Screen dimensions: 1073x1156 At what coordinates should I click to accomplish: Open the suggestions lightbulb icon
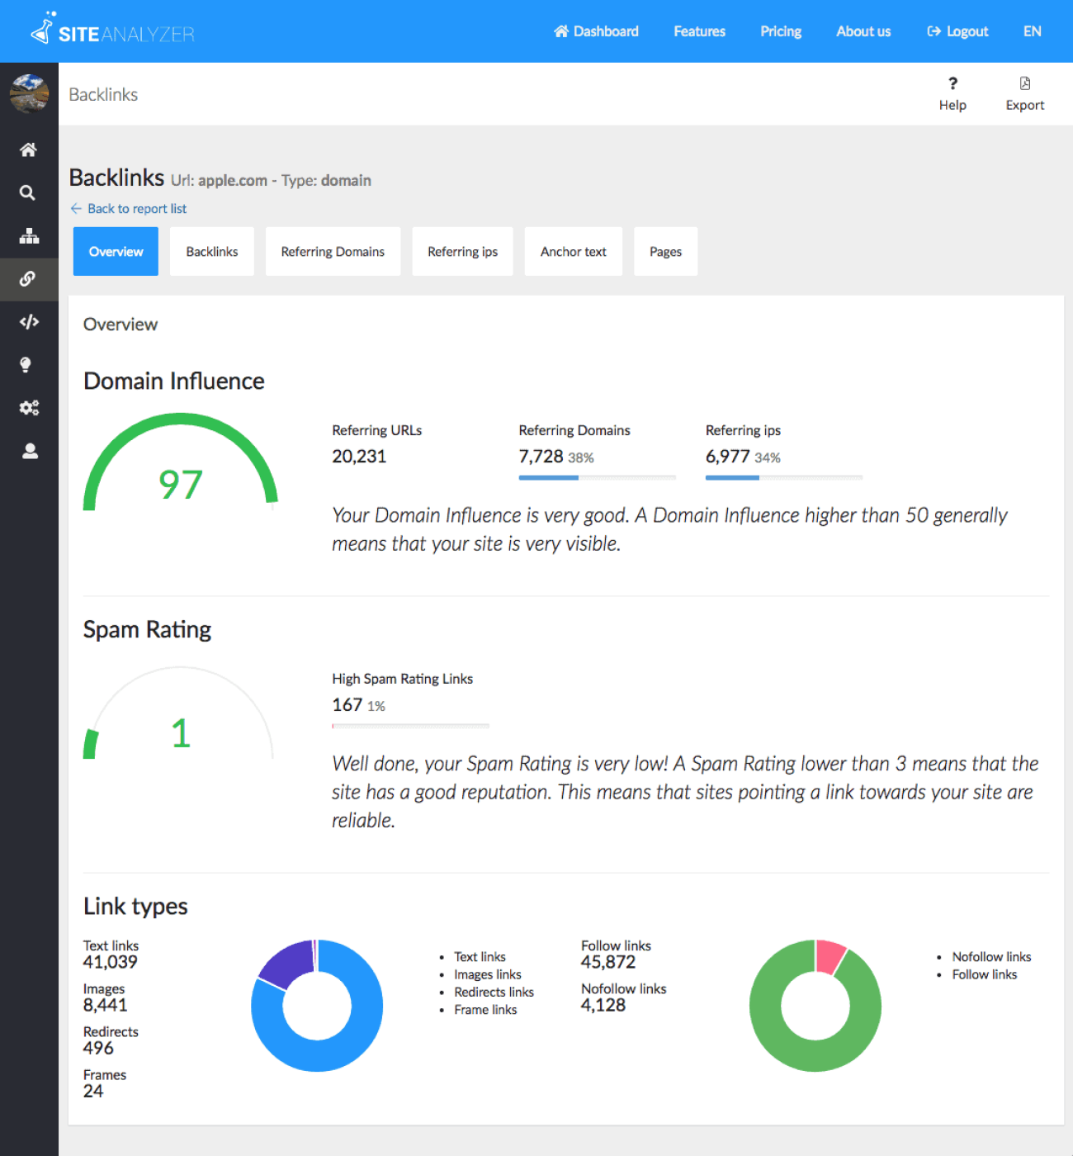click(x=28, y=364)
